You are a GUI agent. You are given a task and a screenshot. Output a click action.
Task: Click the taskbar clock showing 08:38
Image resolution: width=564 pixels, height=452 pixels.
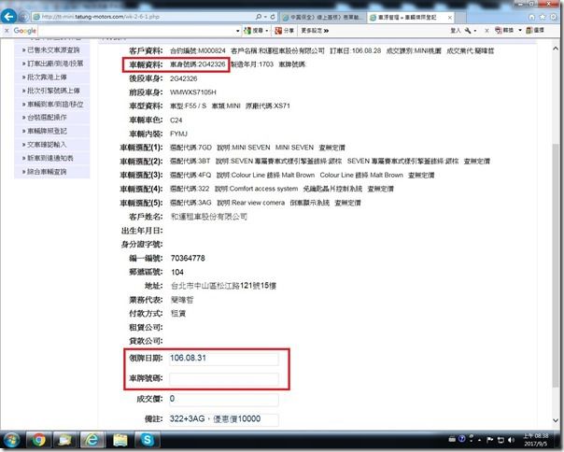536,440
